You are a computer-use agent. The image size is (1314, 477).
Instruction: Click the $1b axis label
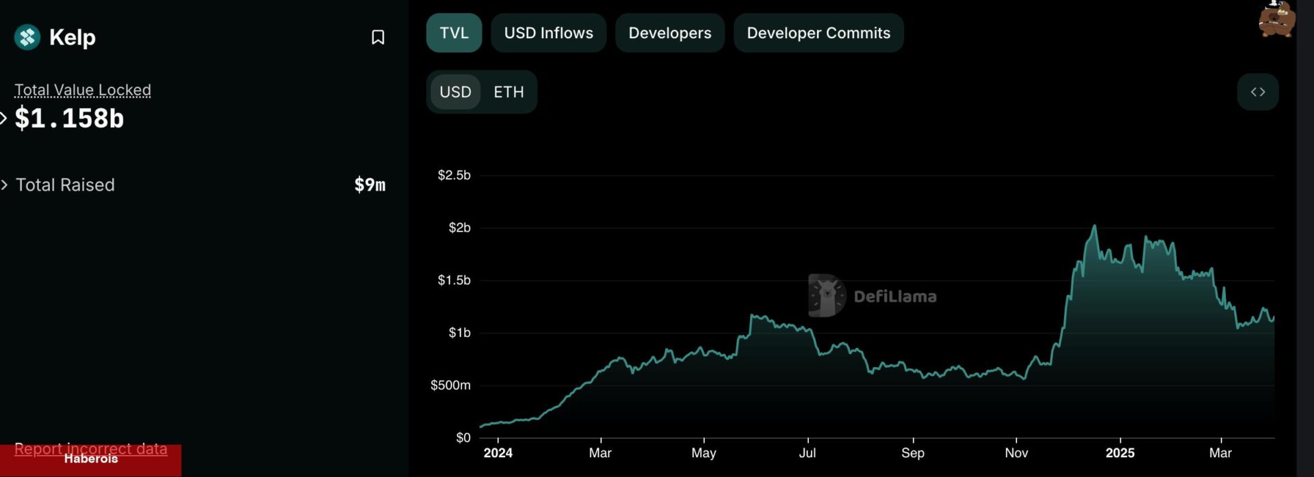(x=459, y=333)
